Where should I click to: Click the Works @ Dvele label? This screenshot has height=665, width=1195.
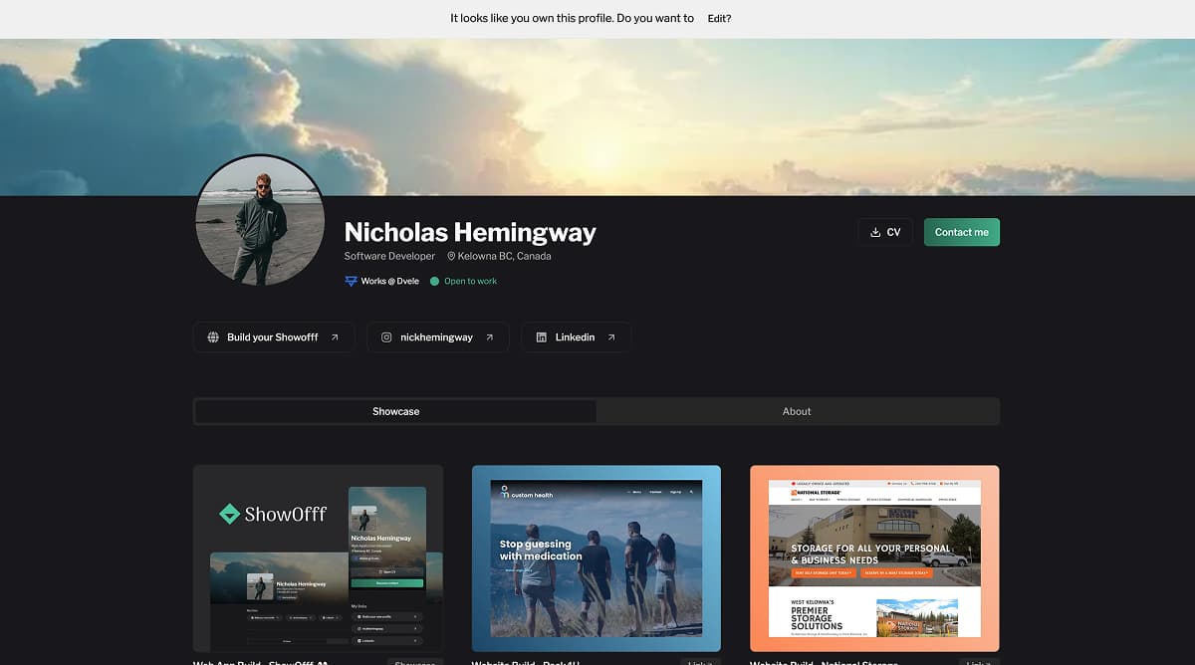click(x=389, y=282)
